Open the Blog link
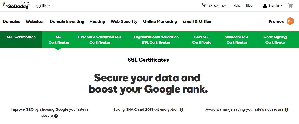This screenshot has width=299, height=124. coord(249,6)
